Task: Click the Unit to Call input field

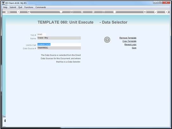Action: click(59, 44)
